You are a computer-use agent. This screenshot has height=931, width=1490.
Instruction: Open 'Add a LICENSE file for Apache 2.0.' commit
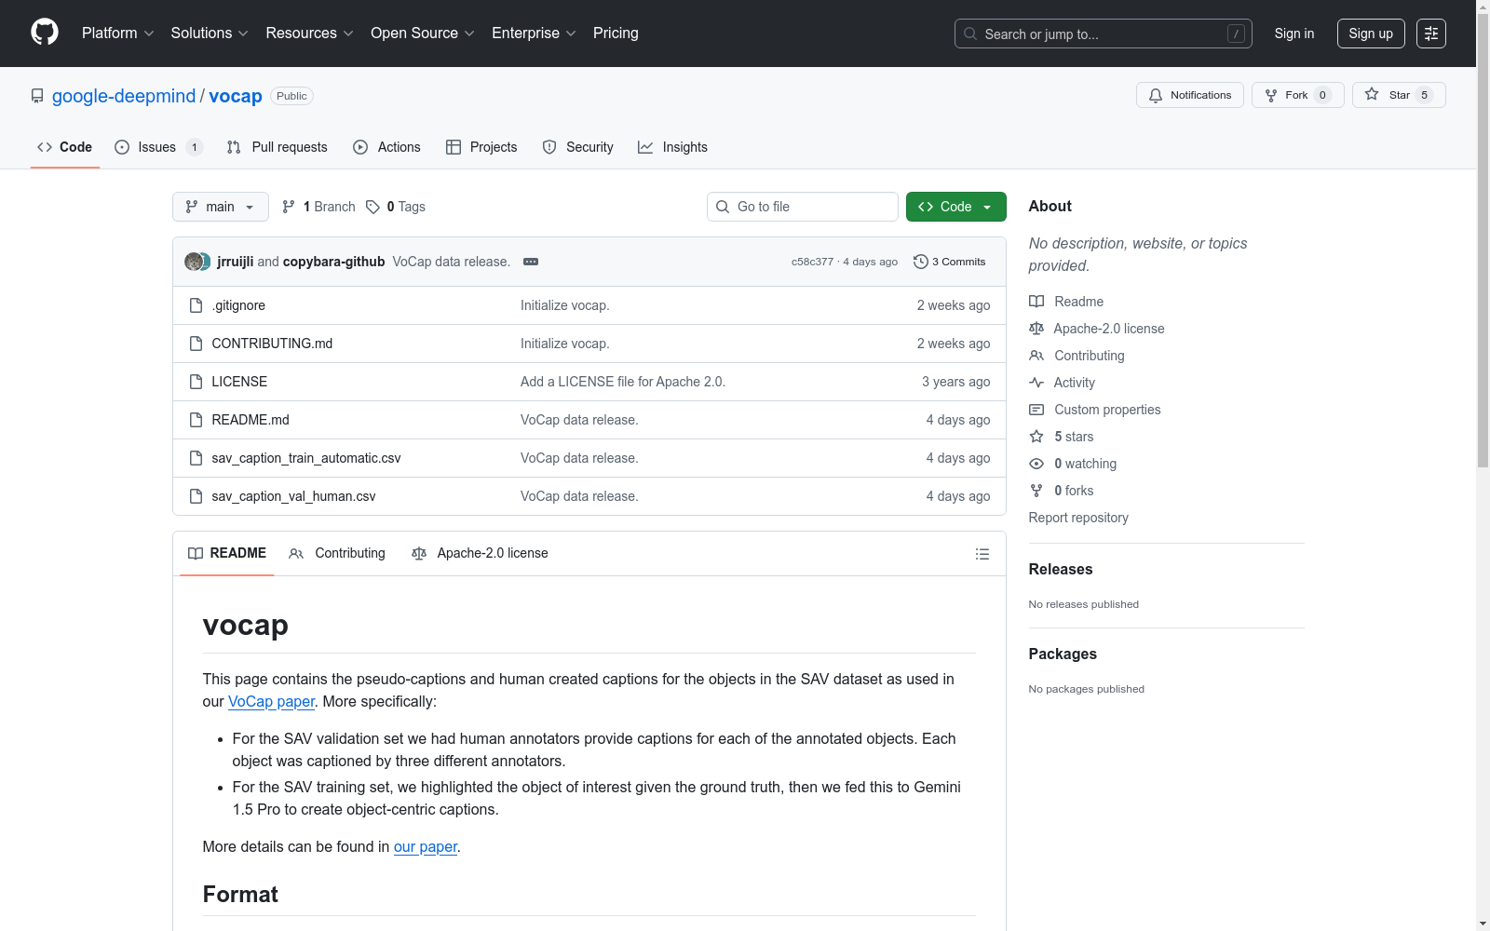pos(623,382)
